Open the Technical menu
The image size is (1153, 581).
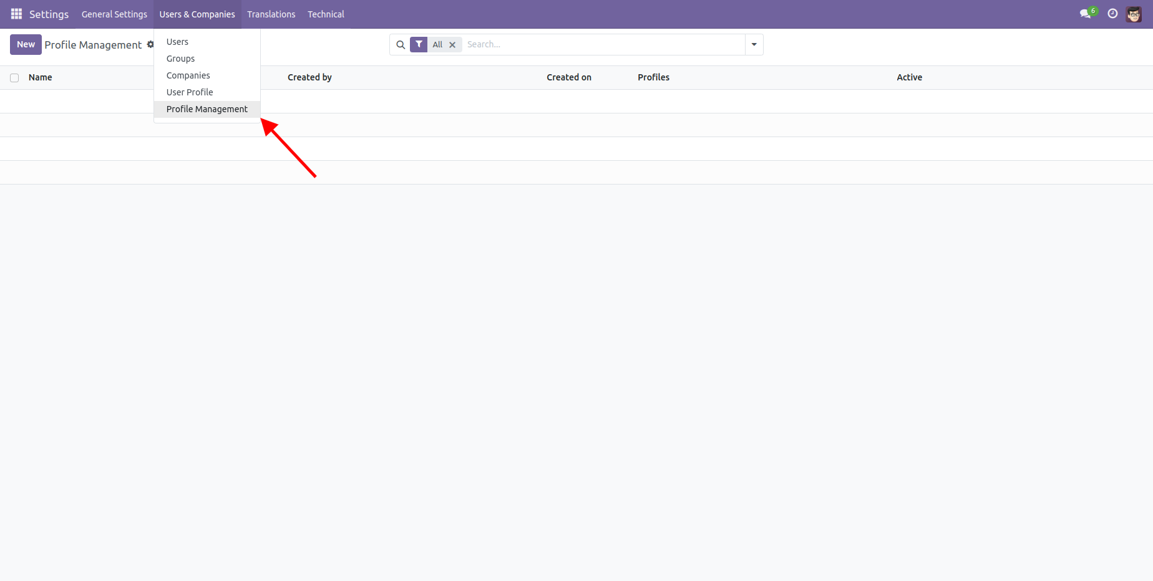(x=326, y=14)
